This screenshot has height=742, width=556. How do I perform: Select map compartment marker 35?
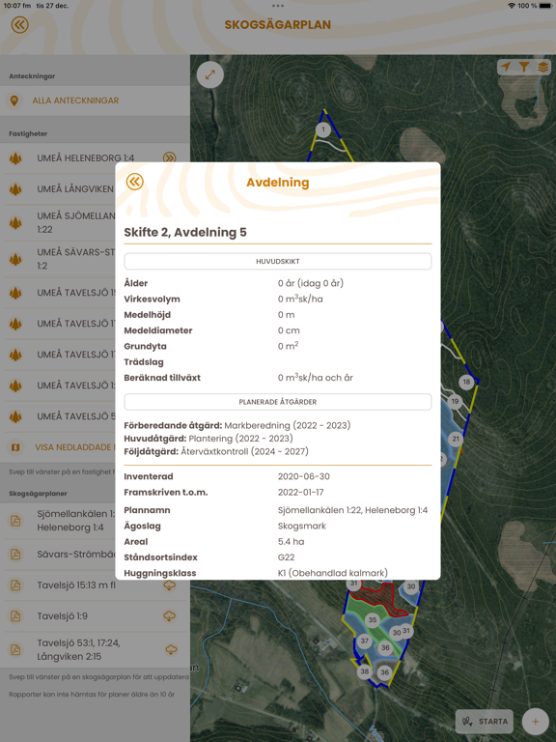point(373,620)
